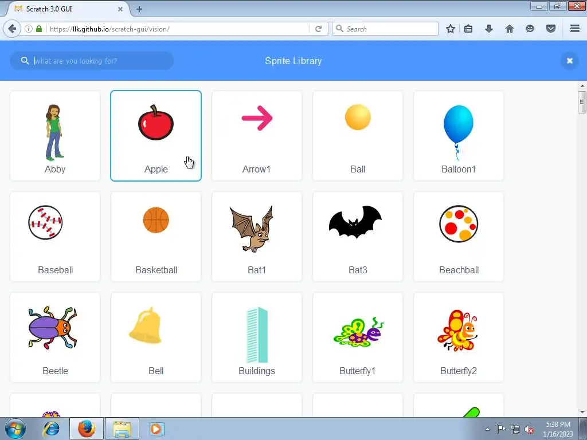Click the green secure padlock icon
Viewport: 587px width, 440px height.
[x=39, y=29]
